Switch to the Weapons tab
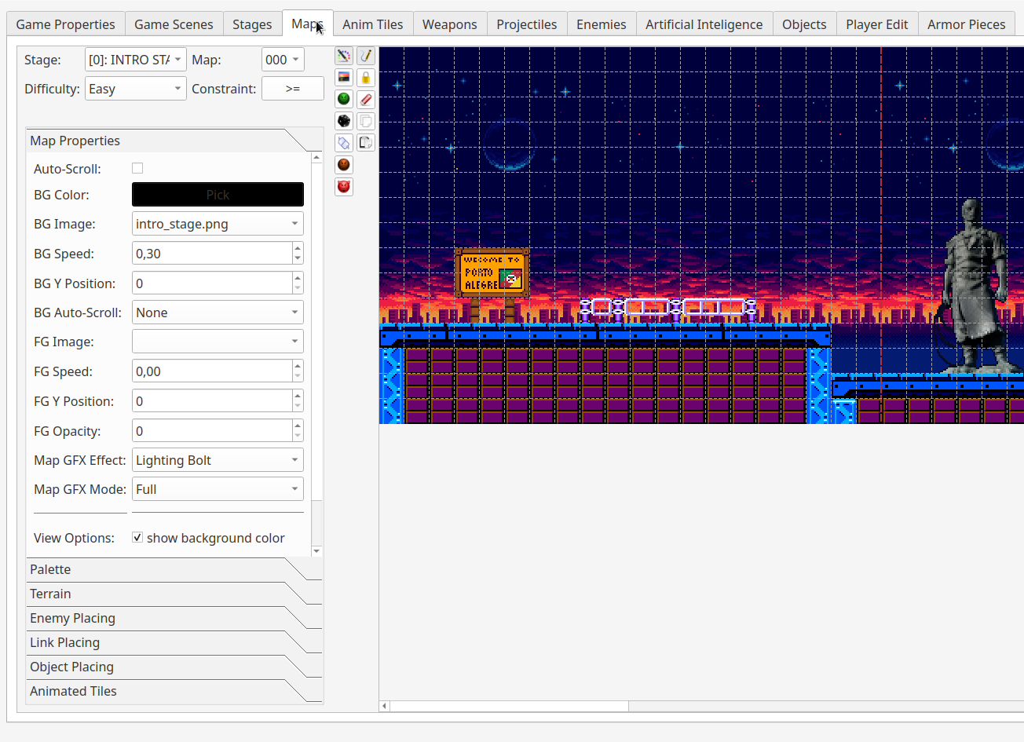 pos(449,24)
